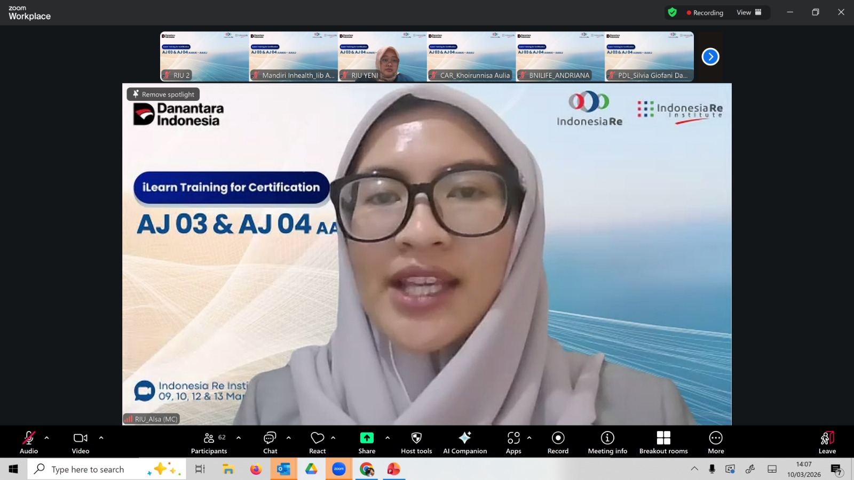854x480 pixels.
Task: Show next participants with the blue arrow
Action: tap(710, 57)
